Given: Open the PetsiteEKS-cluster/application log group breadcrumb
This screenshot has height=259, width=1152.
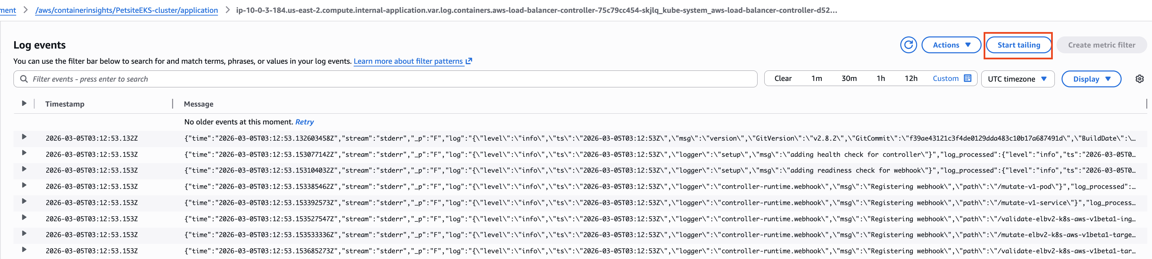Looking at the screenshot, I should 127,10.
